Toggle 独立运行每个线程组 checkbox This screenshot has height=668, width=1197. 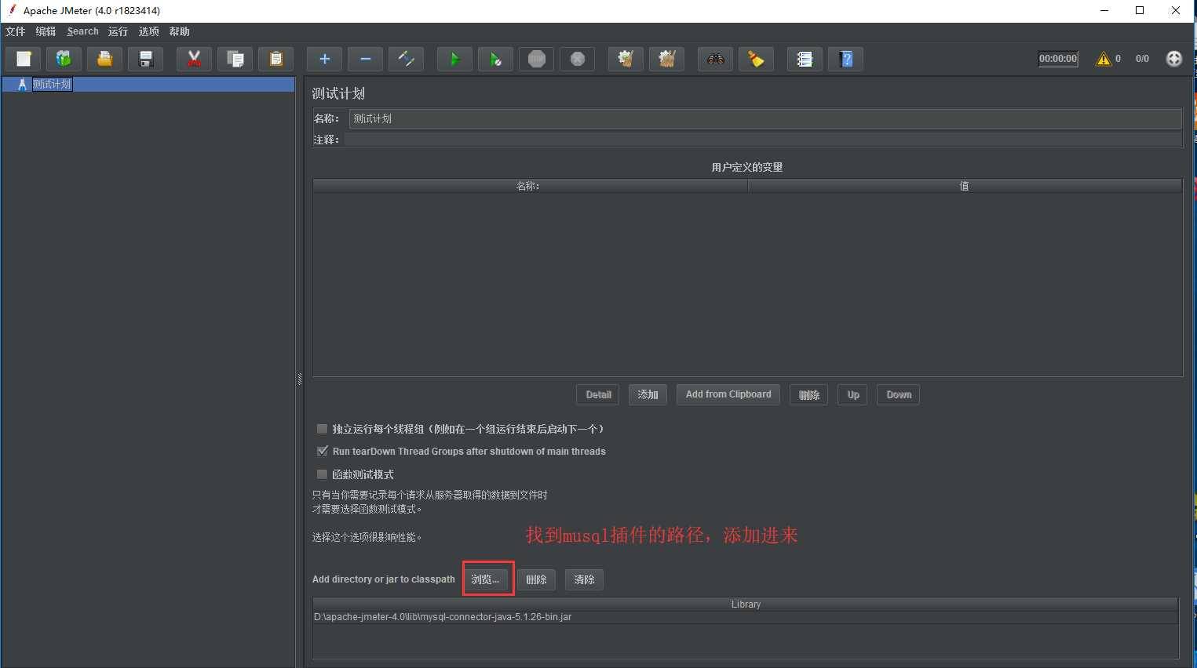pos(322,429)
